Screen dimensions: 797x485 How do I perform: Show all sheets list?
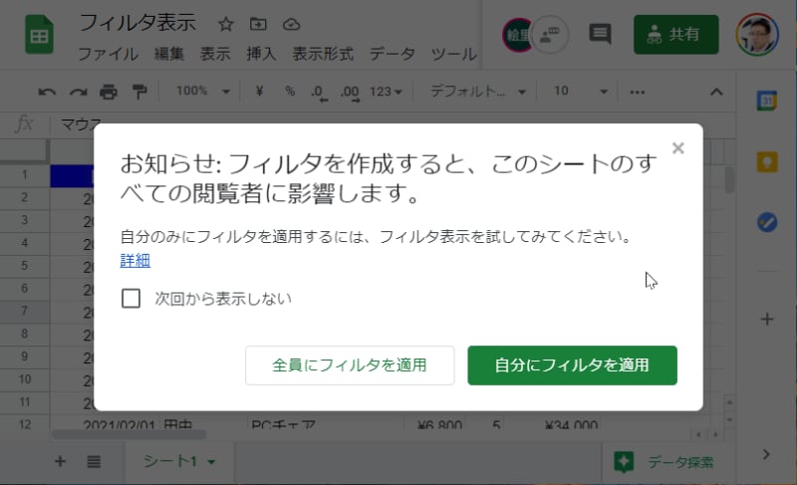(x=94, y=461)
